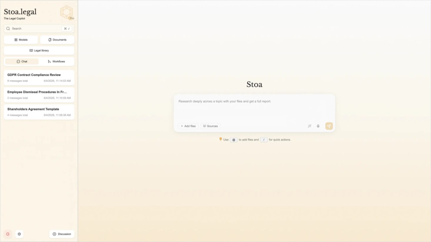Click the slash quick actions key hint
Image resolution: width=431 pixels, height=242 pixels.
click(264, 140)
